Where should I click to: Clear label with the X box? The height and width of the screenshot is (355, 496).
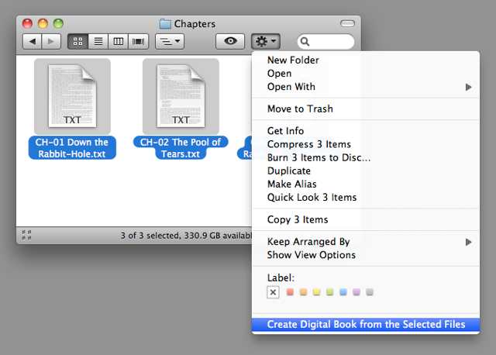tap(273, 292)
